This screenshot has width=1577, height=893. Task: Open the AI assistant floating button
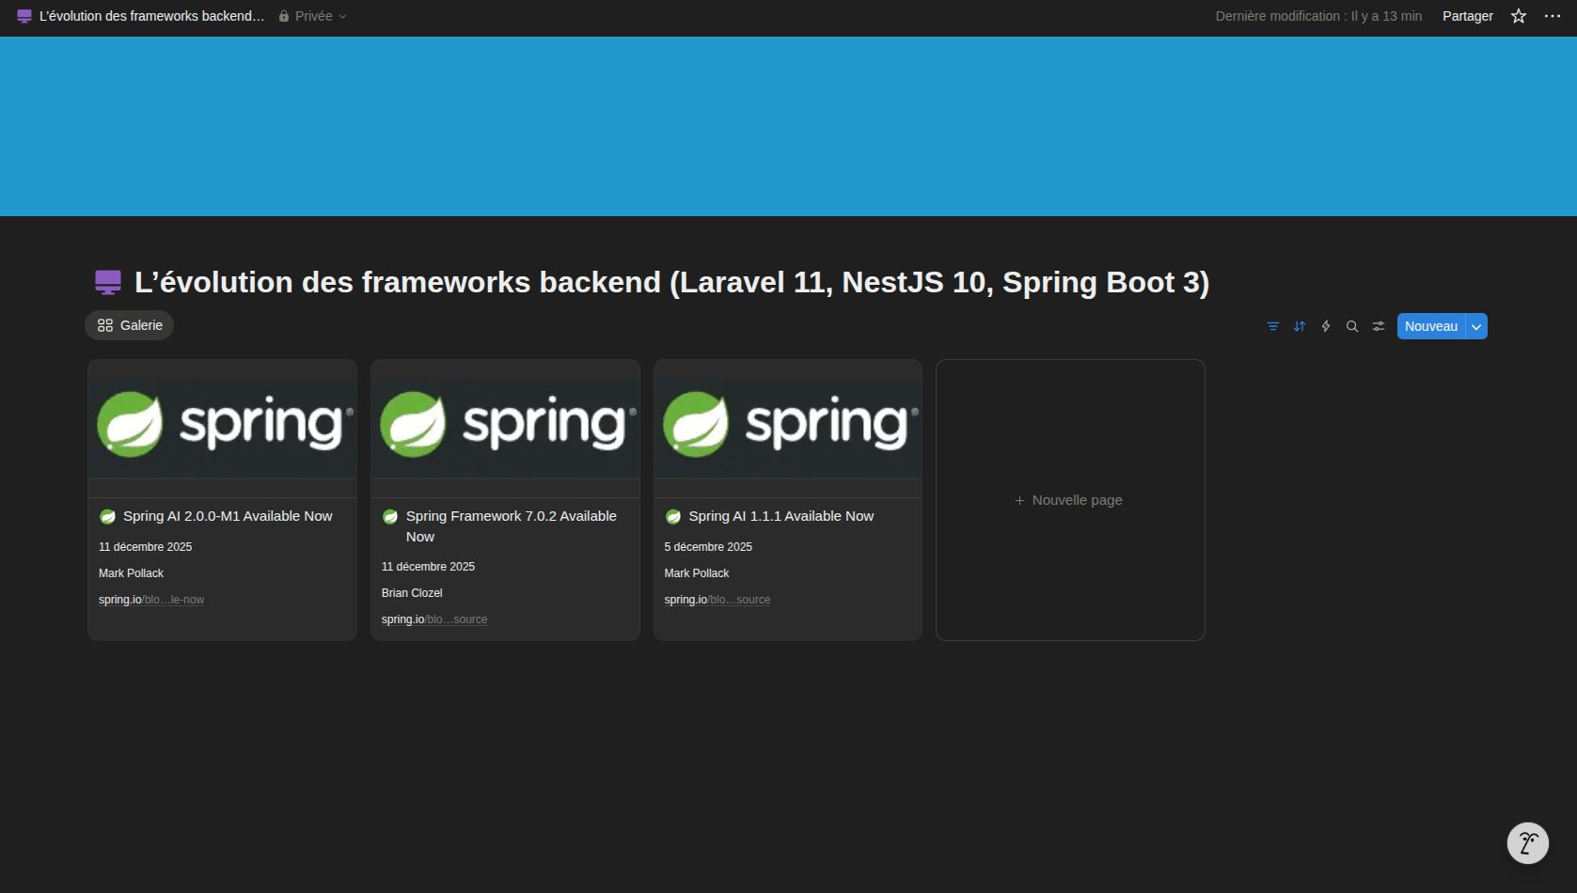(x=1527, y=843)
